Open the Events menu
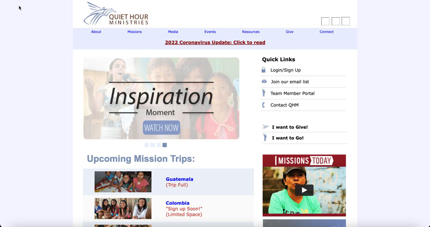Viewport: 430px width, 227px height. (x=210, y=32)
